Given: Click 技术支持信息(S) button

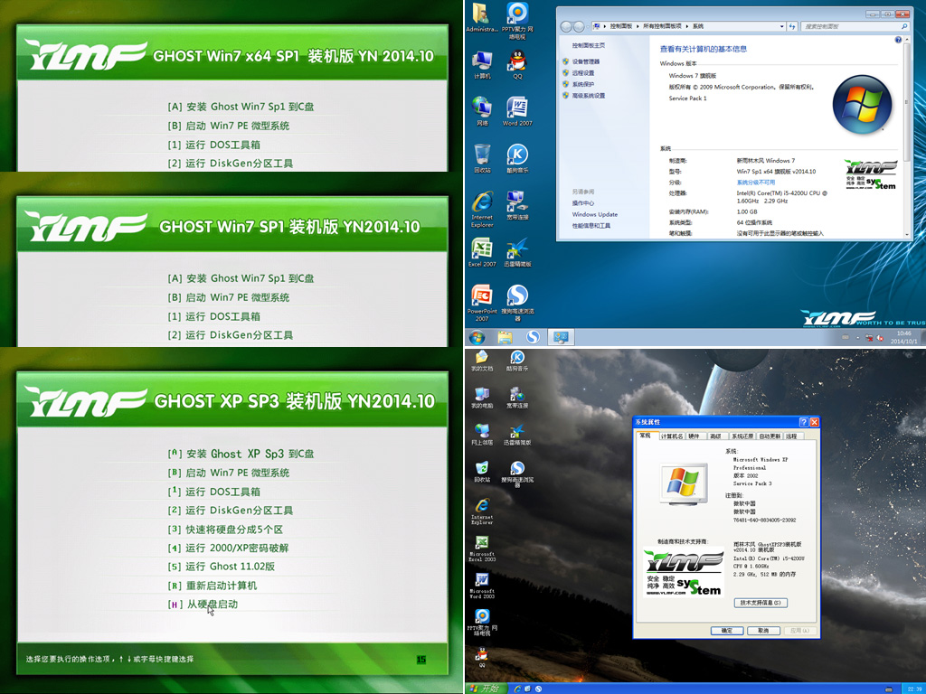Looking at the screenshot, I should point(760,603).
